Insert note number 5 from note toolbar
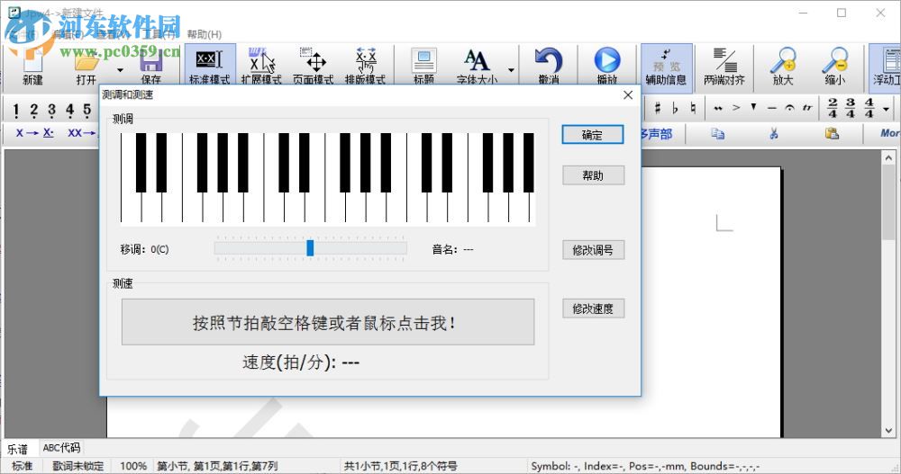This screenshot has width=901, height=474. click(x=87, y=109)
